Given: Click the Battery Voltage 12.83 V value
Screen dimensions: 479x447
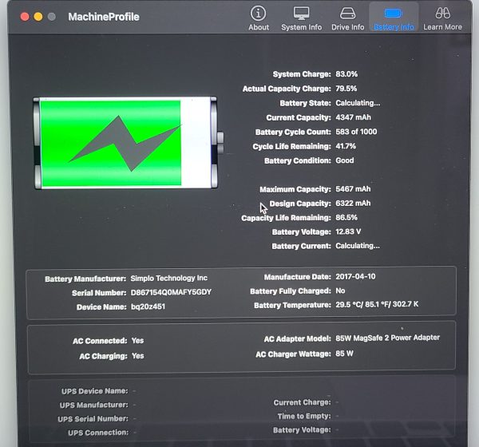Looking at the screenshot, I should [x=349, y=232].
